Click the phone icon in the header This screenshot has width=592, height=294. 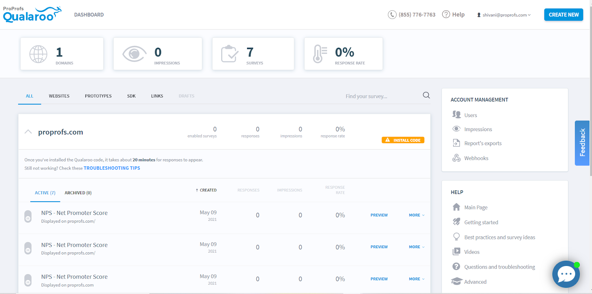[x=392, y=15]
